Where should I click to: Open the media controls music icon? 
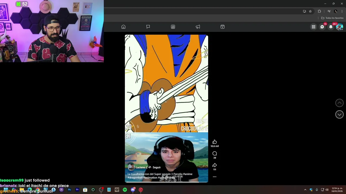click(x=329, y=11)
